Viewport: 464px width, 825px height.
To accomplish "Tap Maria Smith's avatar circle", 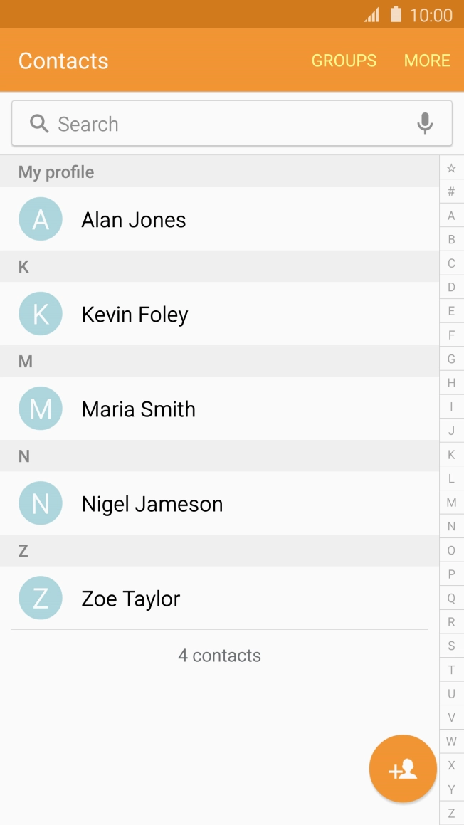I will pos(41,409).
